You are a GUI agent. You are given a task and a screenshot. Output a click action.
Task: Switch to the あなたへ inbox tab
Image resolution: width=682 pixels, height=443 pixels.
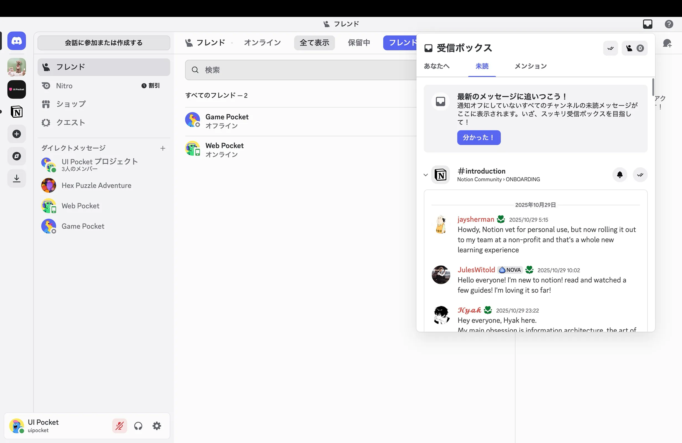[x=437, y=66]
